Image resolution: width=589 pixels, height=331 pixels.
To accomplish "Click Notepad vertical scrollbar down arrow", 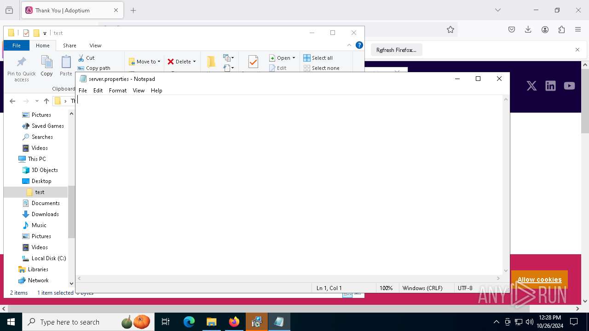I will click(506, 271).
